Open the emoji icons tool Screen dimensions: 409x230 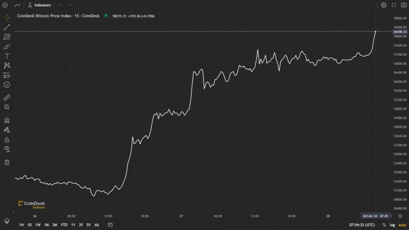pyautogui.click(x=7, y=85)
